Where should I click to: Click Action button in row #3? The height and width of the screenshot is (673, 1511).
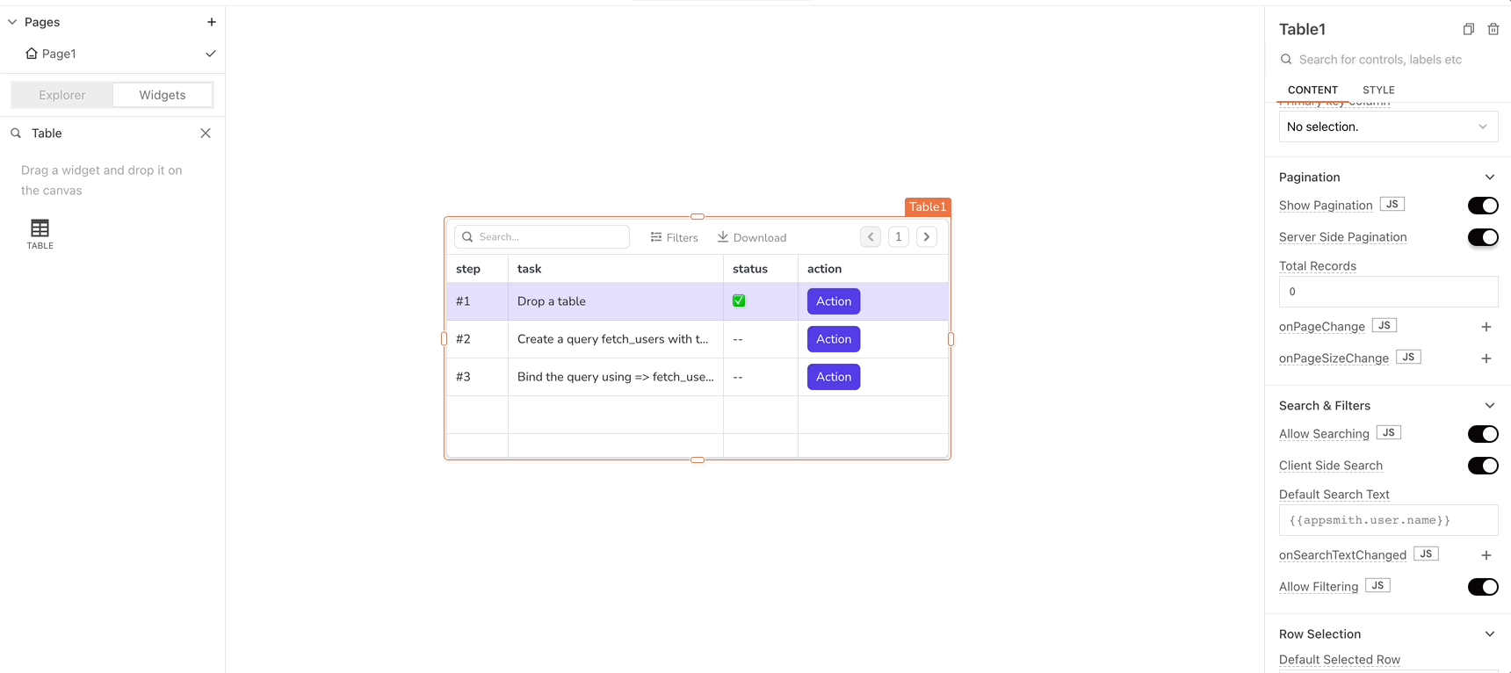click(834, 377)
